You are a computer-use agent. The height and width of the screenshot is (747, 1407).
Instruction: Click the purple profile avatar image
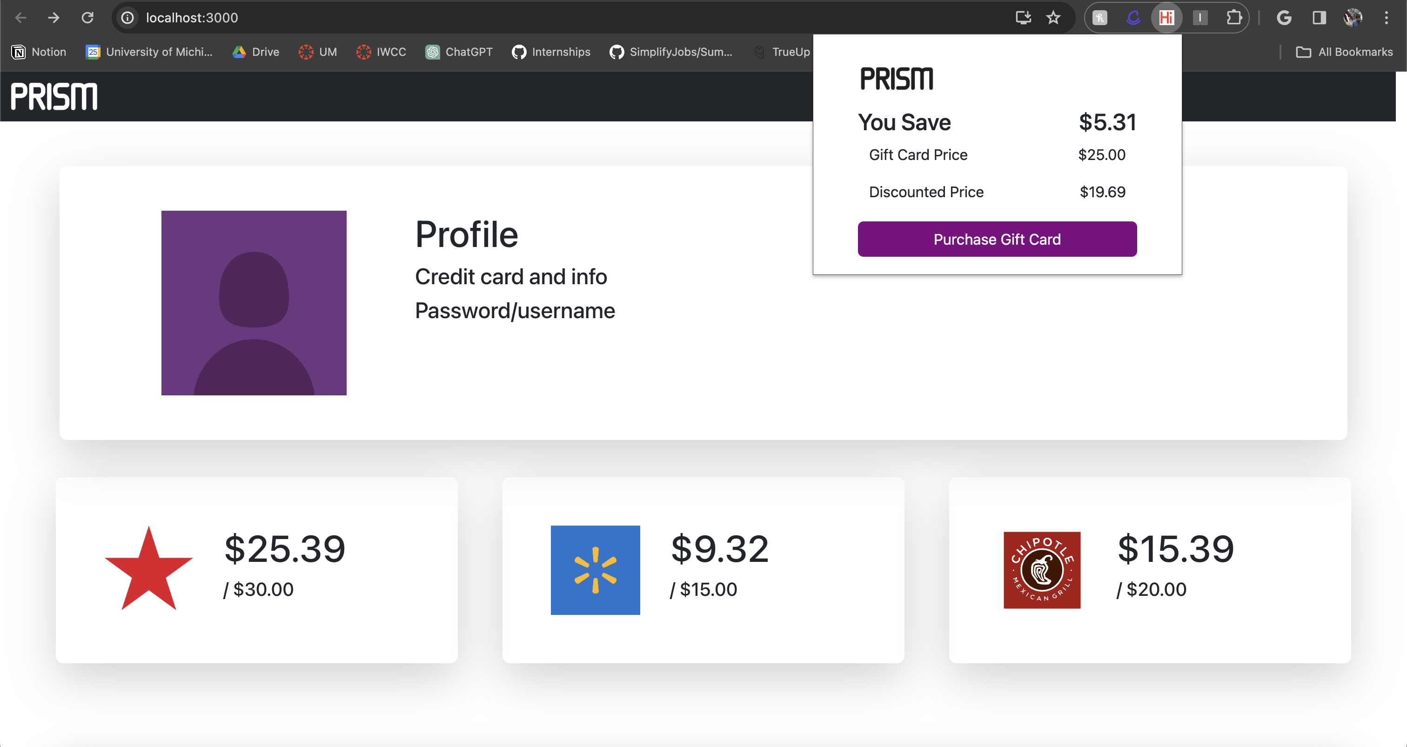pos(254,303)
